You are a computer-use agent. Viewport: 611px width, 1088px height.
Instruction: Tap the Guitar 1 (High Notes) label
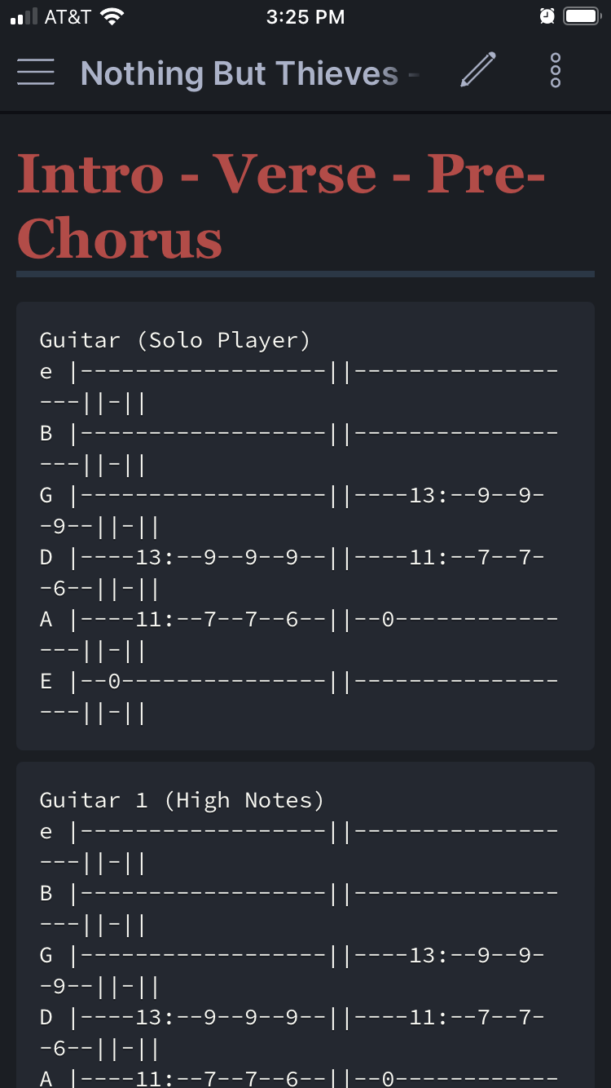tap(182, 800)
